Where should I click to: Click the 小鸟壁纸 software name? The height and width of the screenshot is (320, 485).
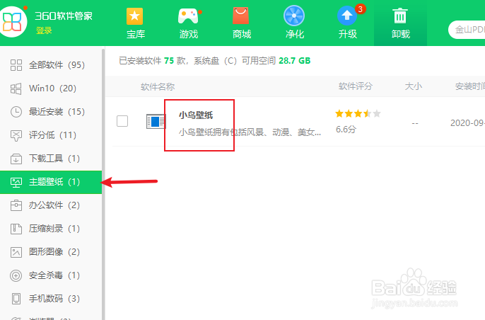point(196,115)
